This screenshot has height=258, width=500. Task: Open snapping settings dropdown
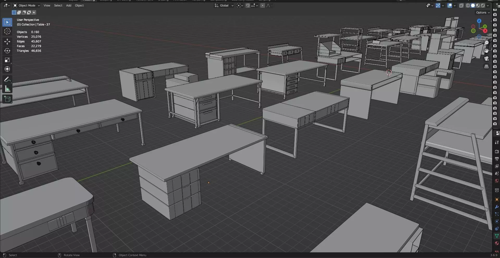(x=254, y=5)
